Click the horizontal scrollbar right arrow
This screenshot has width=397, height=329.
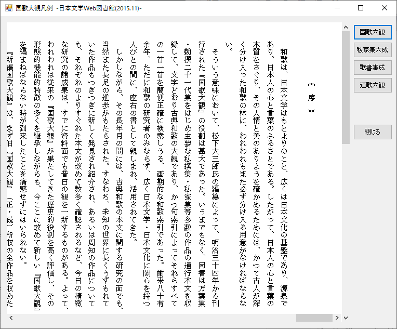coord(337,318)
